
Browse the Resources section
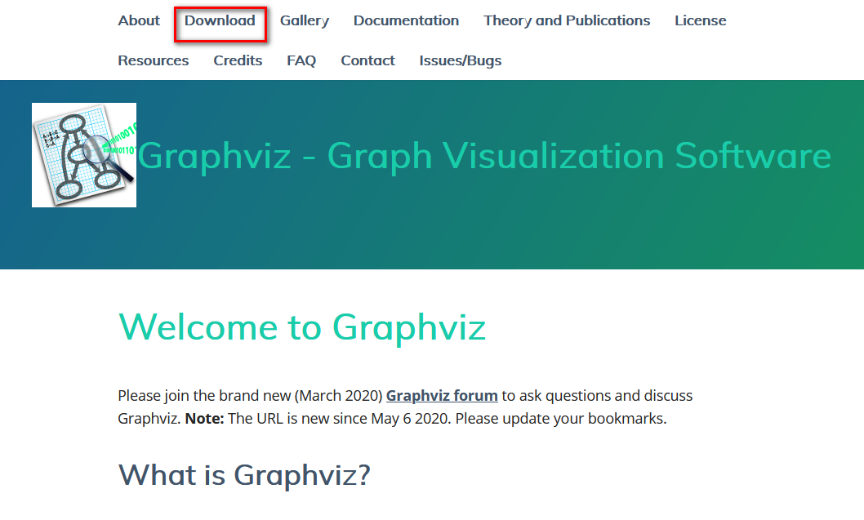tap(153, 60)
